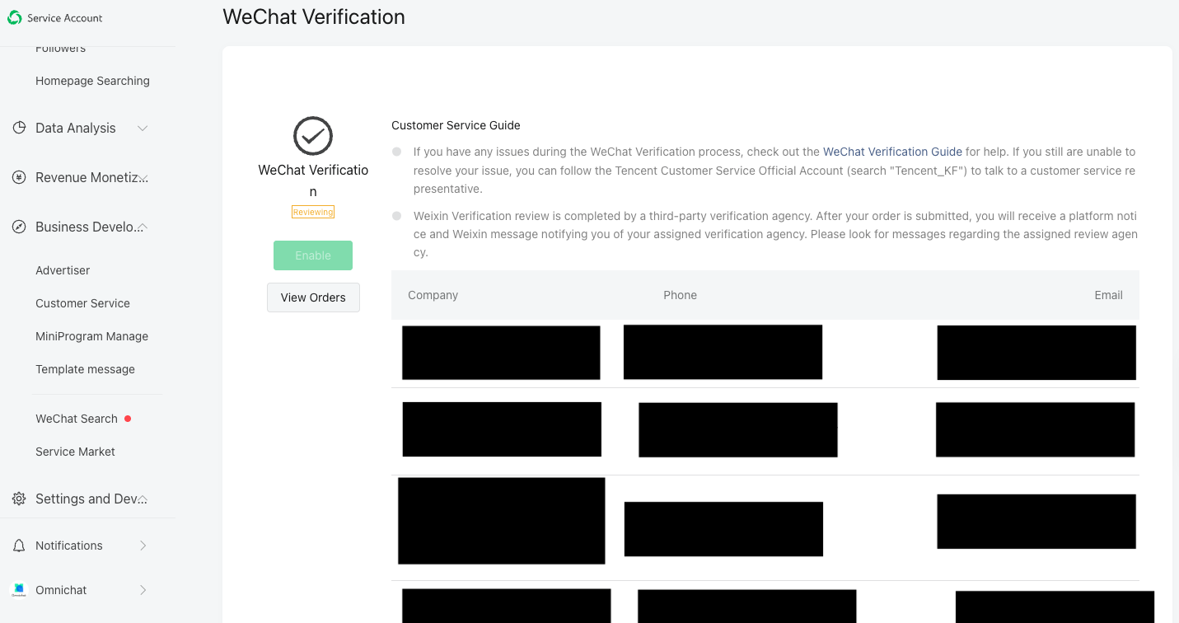Click the Notifications bell icon
Screen dimensions: 1179x623
point(19,546)
